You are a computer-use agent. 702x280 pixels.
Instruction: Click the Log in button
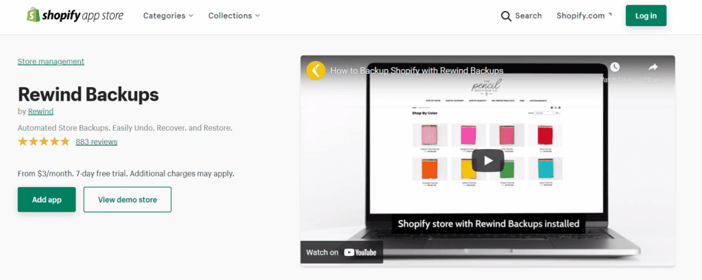pyautogui.click(x=646, y=16)
